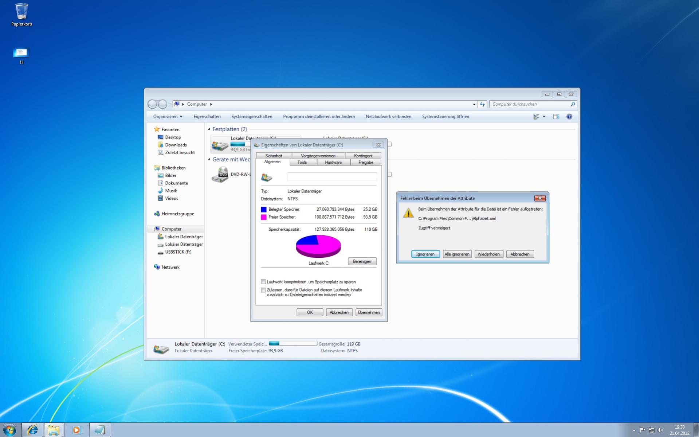This screenshot has height=437, width=699.
Task: Click the volume speaker icon in the tray
Action: tap(660, 430)
